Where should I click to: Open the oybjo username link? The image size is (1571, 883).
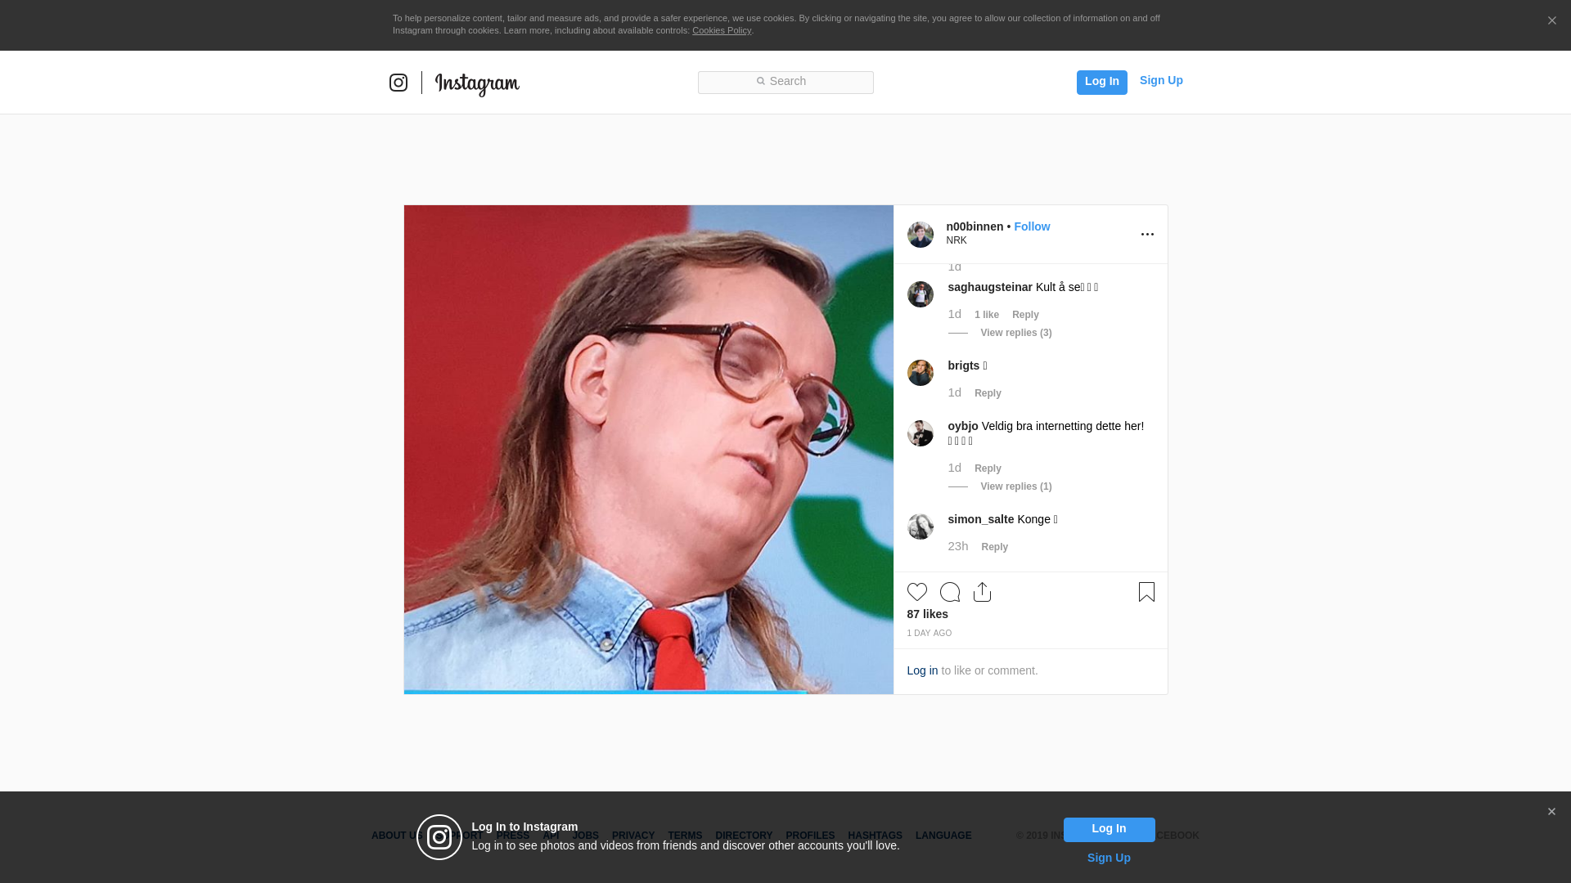(963, 426)
